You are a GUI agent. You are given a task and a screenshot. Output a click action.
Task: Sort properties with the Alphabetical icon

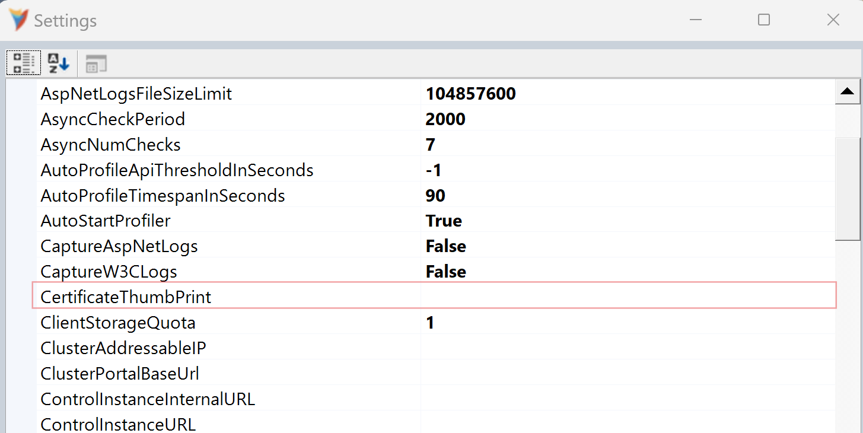pyautogui.click(x=59, y=63)
